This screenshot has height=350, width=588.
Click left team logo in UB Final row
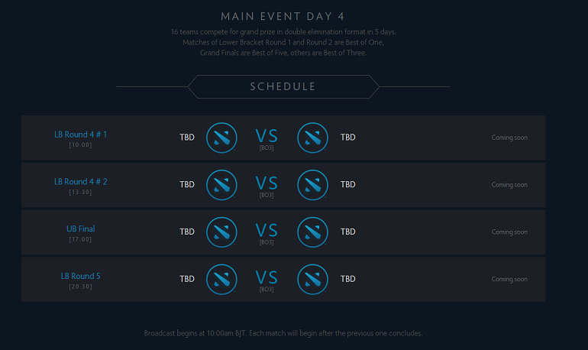pyautogui.click(x=221, y=232)
